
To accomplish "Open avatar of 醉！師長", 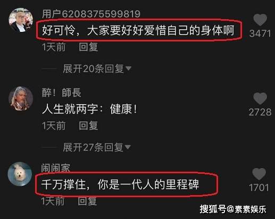I will [x=21, y=98].
